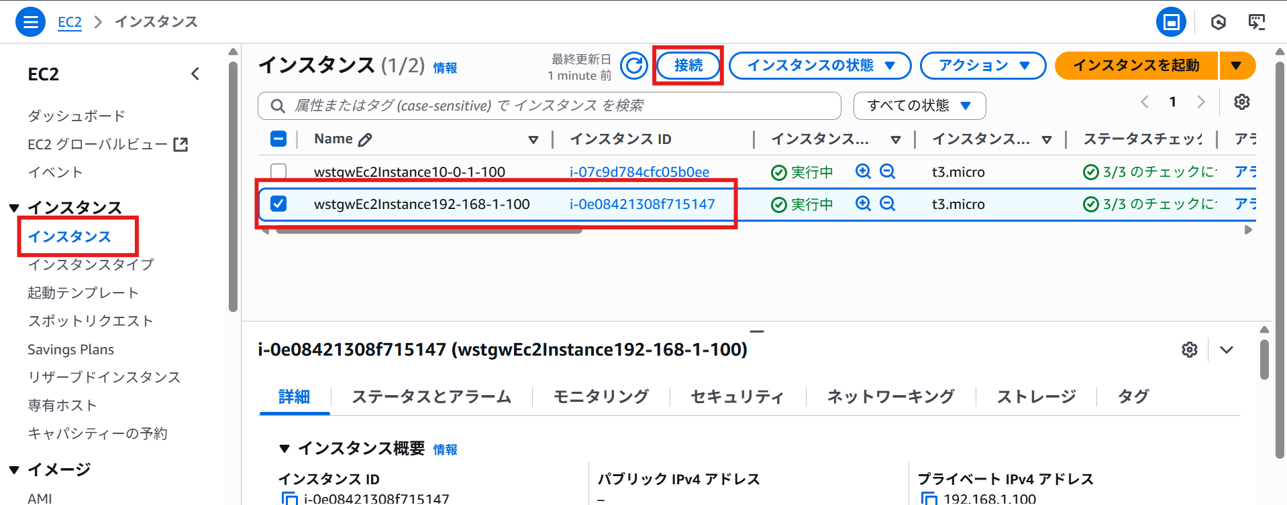Sort by the Name column arrow
The image size is (1287, 505).
[533, 139]
